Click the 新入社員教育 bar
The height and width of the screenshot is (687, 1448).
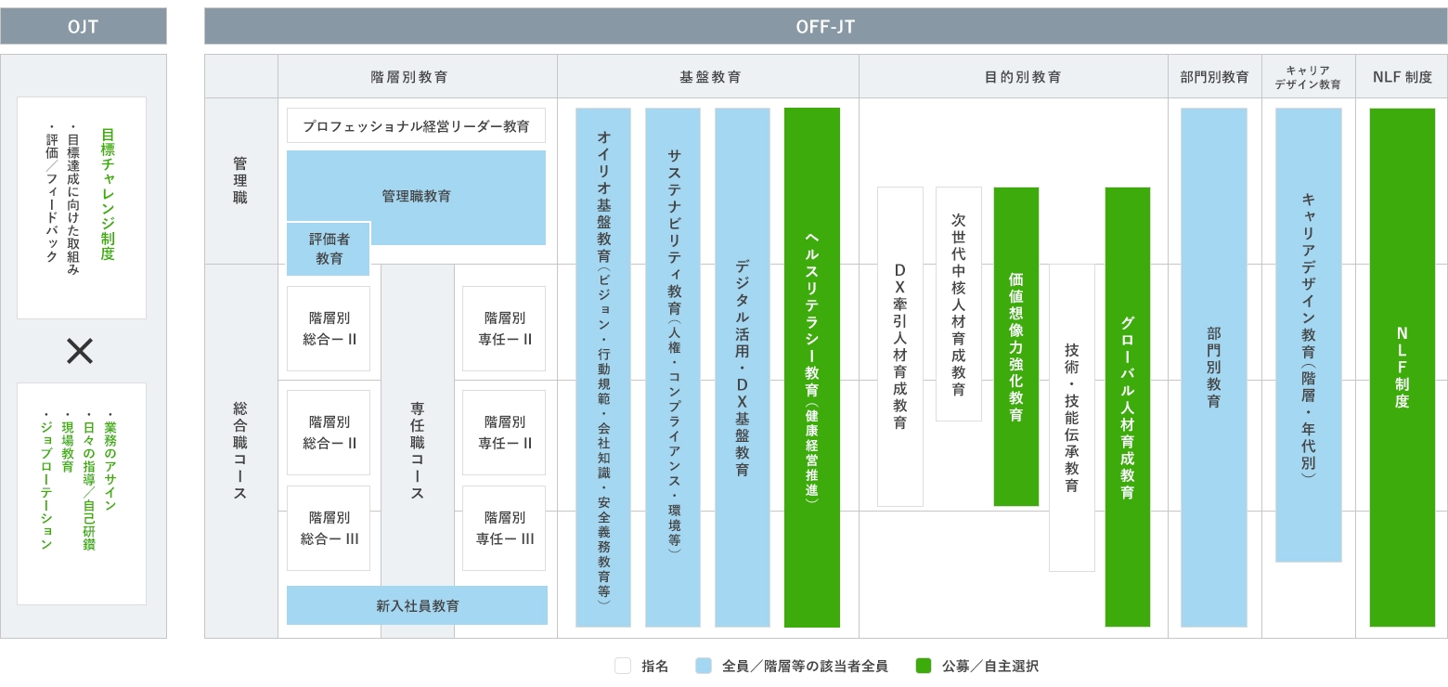tap(417, 605)
